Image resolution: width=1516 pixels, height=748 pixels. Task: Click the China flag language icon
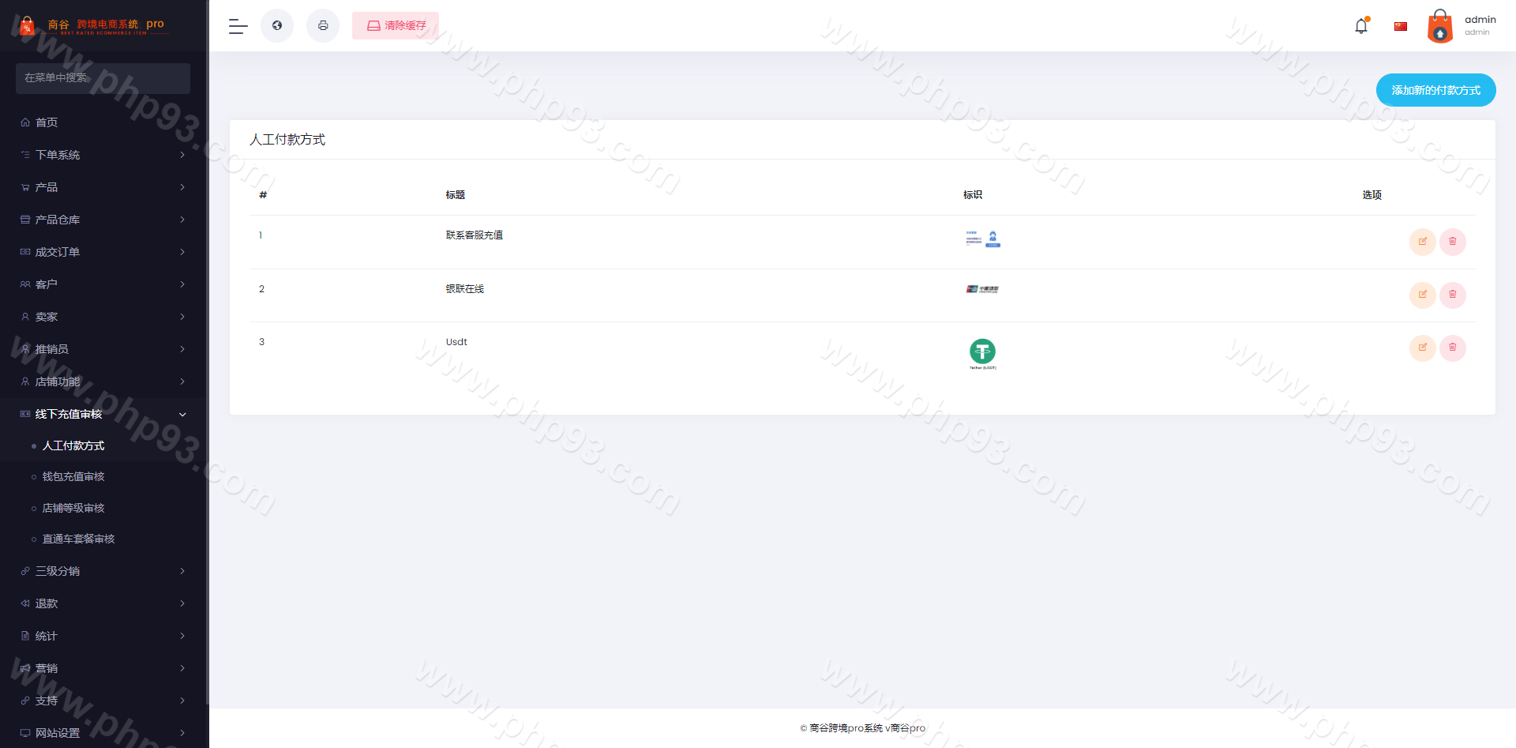[1401, 26]
